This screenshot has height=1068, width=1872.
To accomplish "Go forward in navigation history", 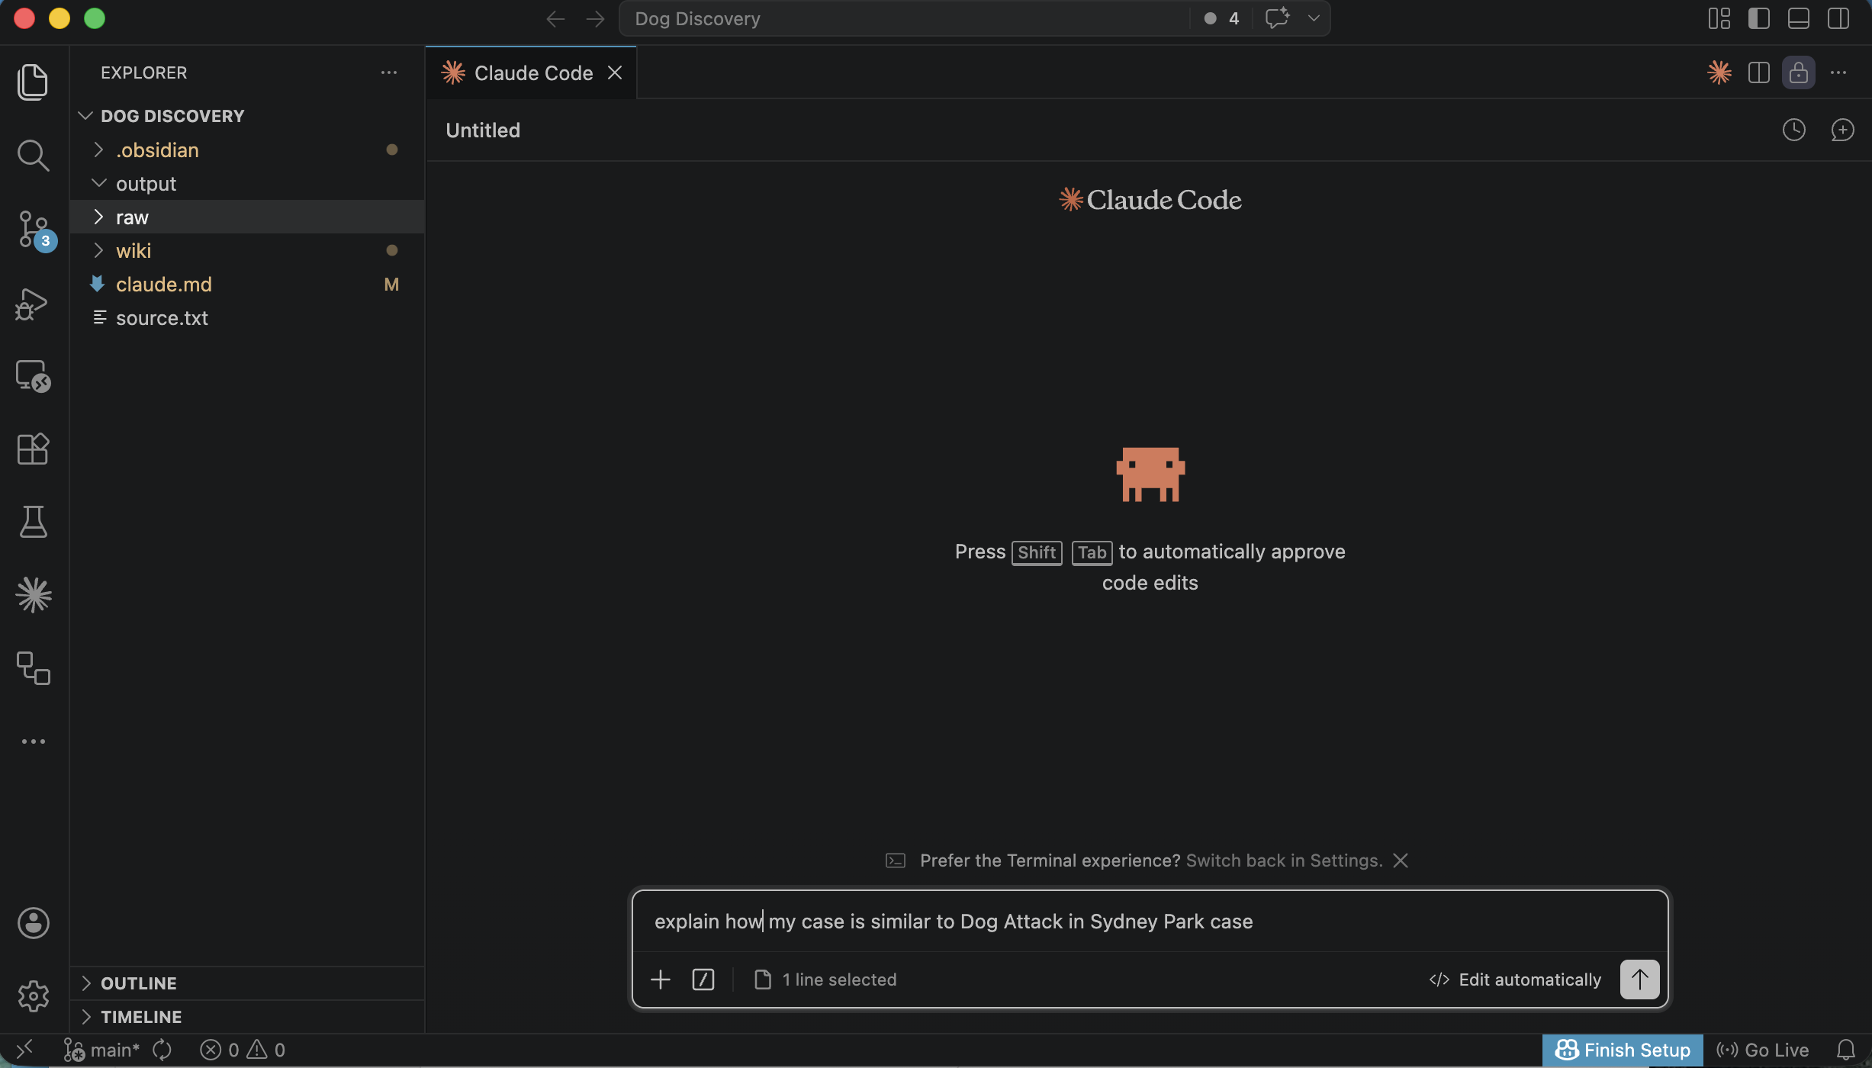I will [x=595, y=18].
